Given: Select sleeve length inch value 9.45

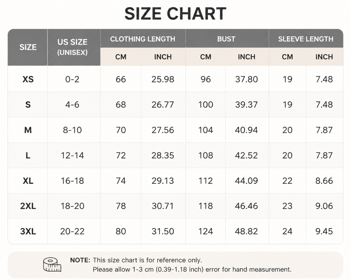Looking at the screenshot, I should (x=324, y=231).
